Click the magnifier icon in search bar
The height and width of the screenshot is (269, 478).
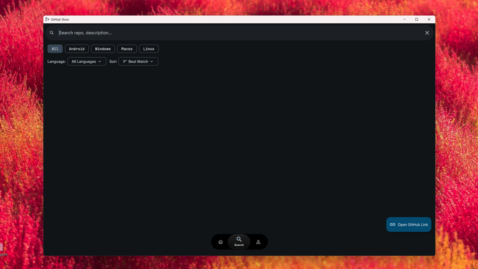pyautogui.click(x=52, y=33)
